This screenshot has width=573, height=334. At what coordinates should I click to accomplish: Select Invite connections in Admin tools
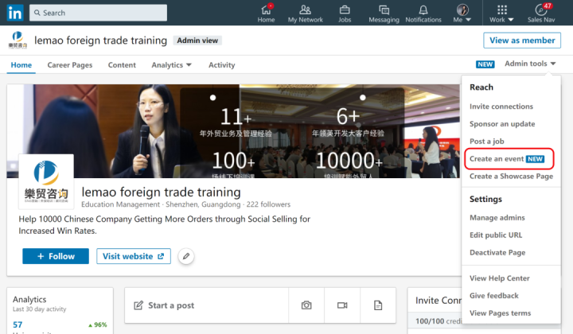pos(501,107)
